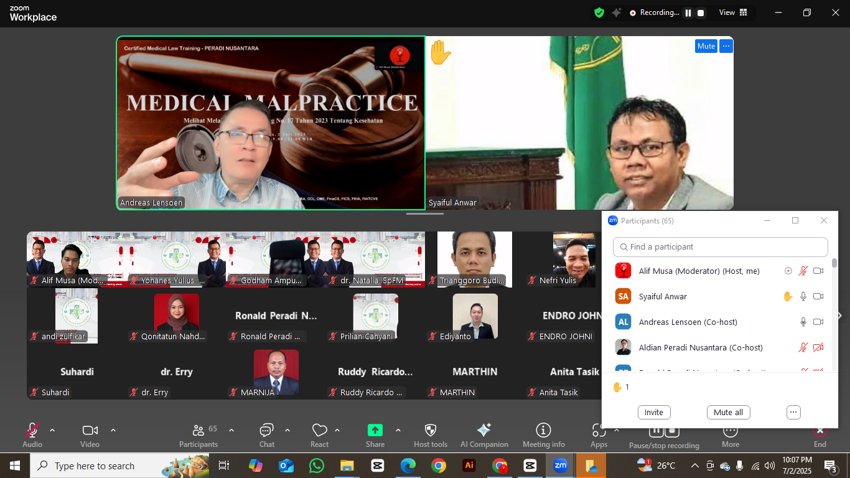Click the green encryption shield icon
The image size is (850, 478).
click(599, 12)
